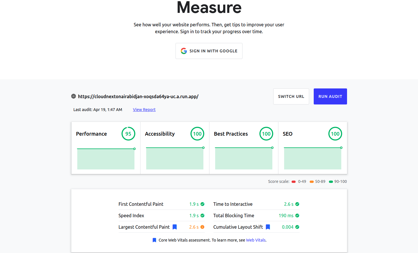418x253 pixels.
Task: Click the green check next to First Contentful Paint
Action: (x=203, y=204)
